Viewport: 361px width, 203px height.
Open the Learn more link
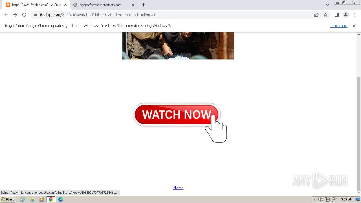point(338,26)
